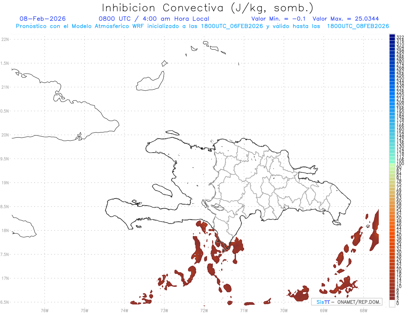Image resolution: width=408 pixels, height=315 pixels.
Task: Click the pale green swatch beside 100
Action: pyautogui.click(x=392, y=165)
